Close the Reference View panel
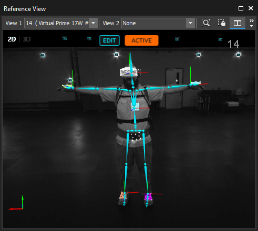 coord(251,8)
